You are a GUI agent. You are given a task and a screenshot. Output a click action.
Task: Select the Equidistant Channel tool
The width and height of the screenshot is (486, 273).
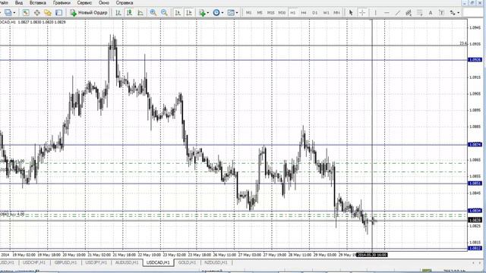pyautogui.click(x=409, y=13)
